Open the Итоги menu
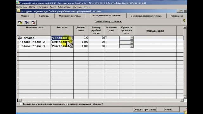This screenshot has width=203, height=114. click(32, 7)
